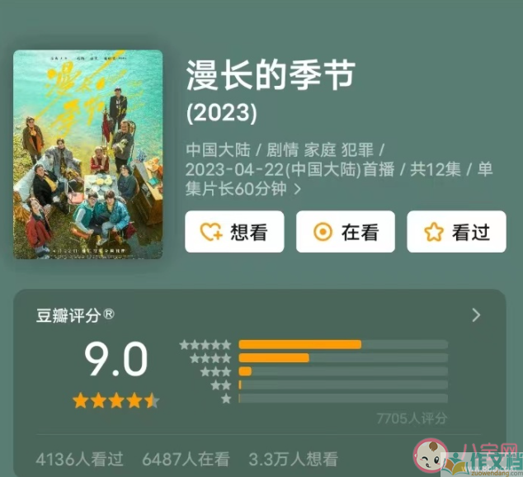View 6487人在看 list

pos(186,460)
